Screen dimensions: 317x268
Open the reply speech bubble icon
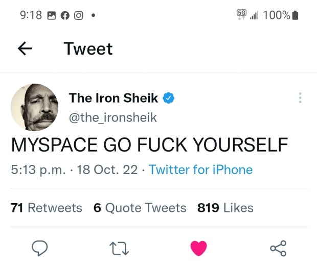pyautogui.click(x=40, y=248)
